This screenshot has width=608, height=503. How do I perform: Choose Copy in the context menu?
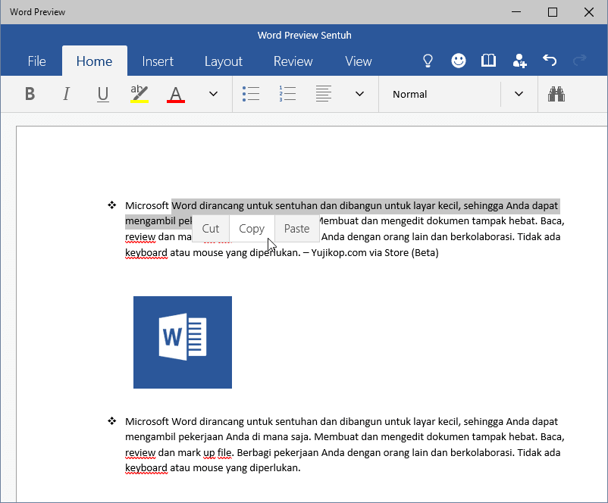[252, 229]
